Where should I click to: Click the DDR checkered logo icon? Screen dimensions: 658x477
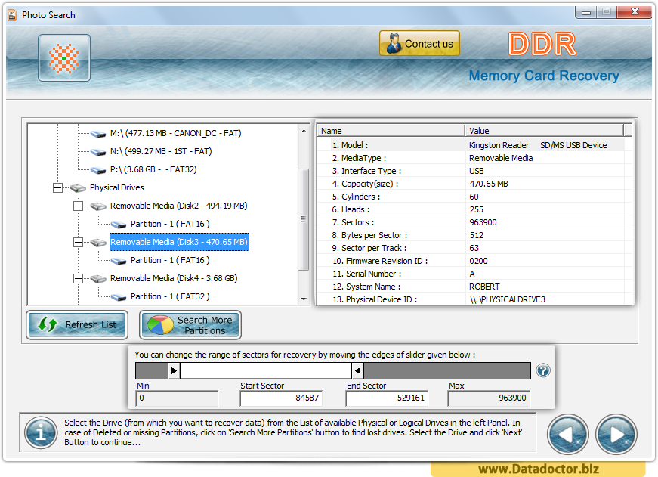(63, 57)
